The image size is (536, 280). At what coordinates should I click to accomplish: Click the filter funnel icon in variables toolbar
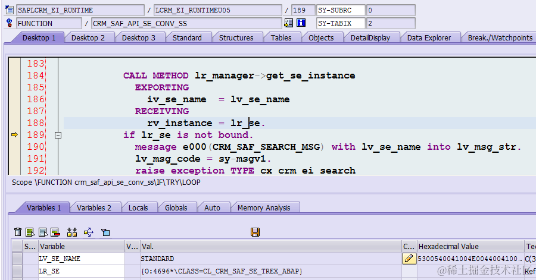tap(105, 232)
